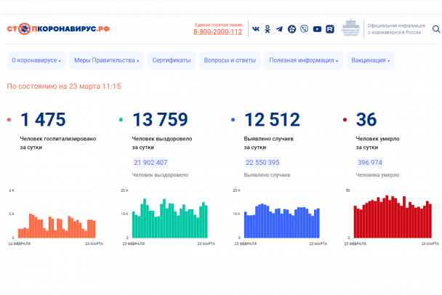Go to the Стопкоронавирус.рф logo homepage
The width and height of the screenshot is (442, 295).
point(59,29)
